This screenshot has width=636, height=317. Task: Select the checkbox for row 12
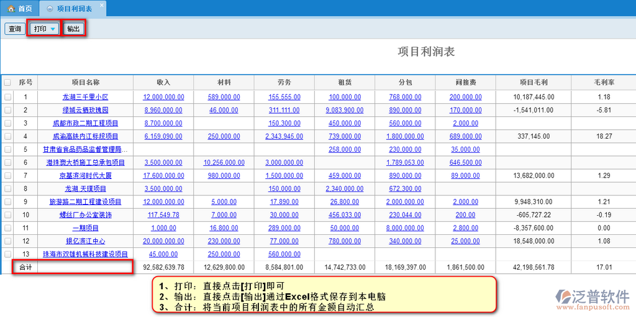7,241
